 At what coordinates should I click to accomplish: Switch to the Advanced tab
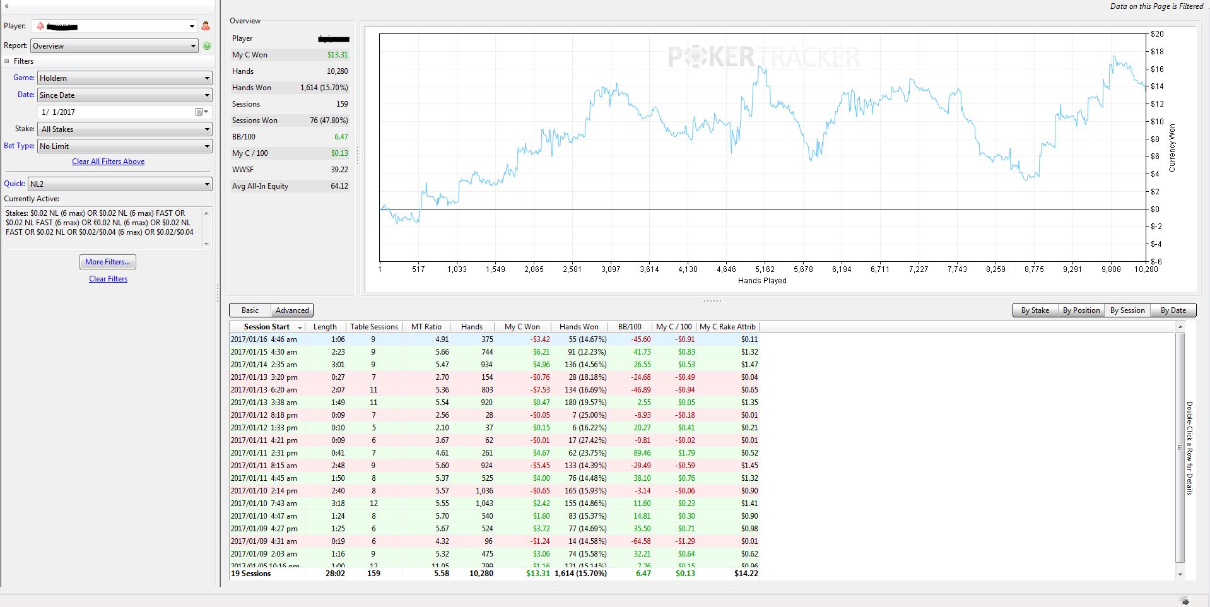[292, 310]
